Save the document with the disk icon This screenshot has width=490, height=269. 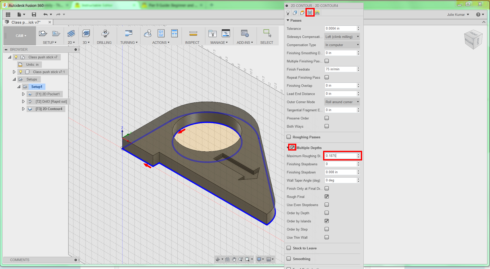pos(34,15)
